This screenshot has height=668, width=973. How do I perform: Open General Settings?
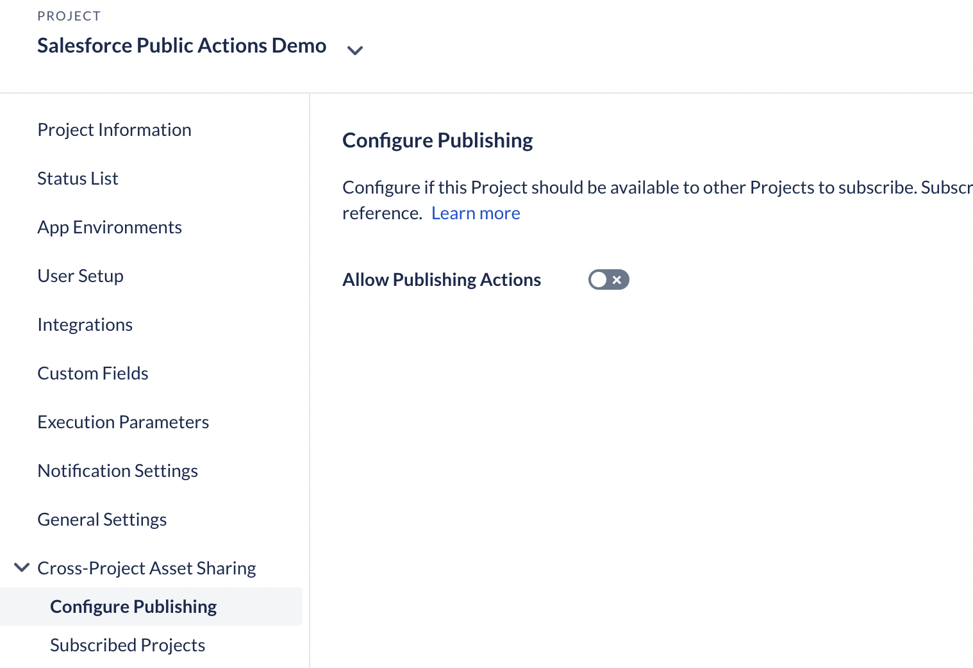102,519
